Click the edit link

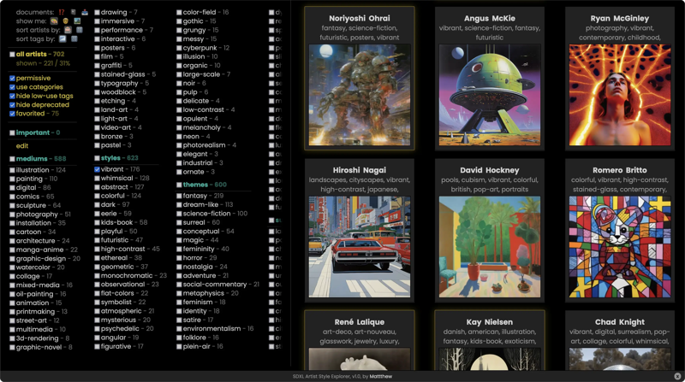(22, 146)
